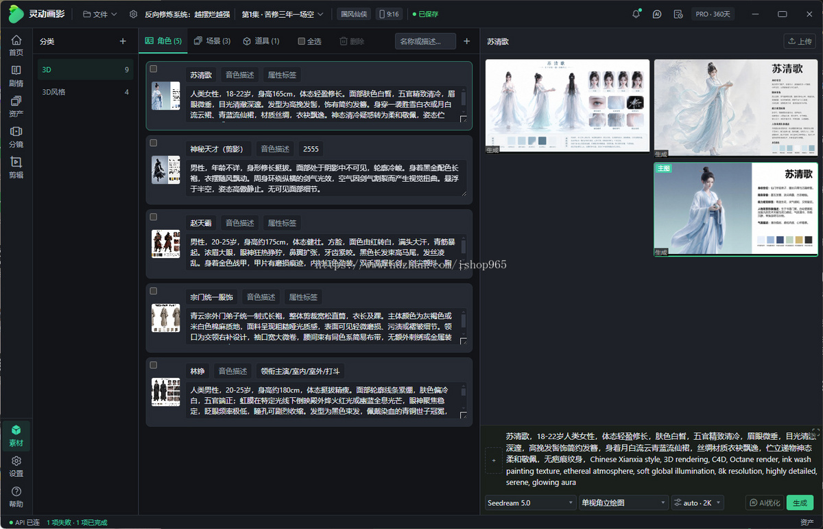This screenshot has height=529, width=823.
Task: Click the 名称或描述 search field
Action: [x=425, y=41]
